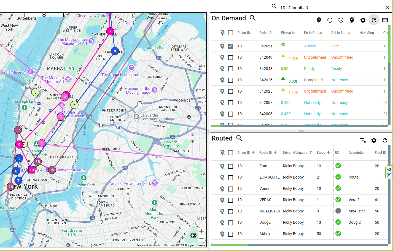Click the stop history clock icon
The width and height of the screenshot is (393, 251).
point(341,20)
